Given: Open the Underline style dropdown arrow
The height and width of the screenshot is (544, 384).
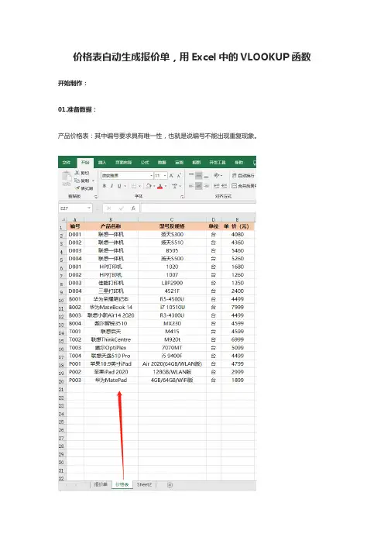Looking at the screenshot, I should (125, 186).
